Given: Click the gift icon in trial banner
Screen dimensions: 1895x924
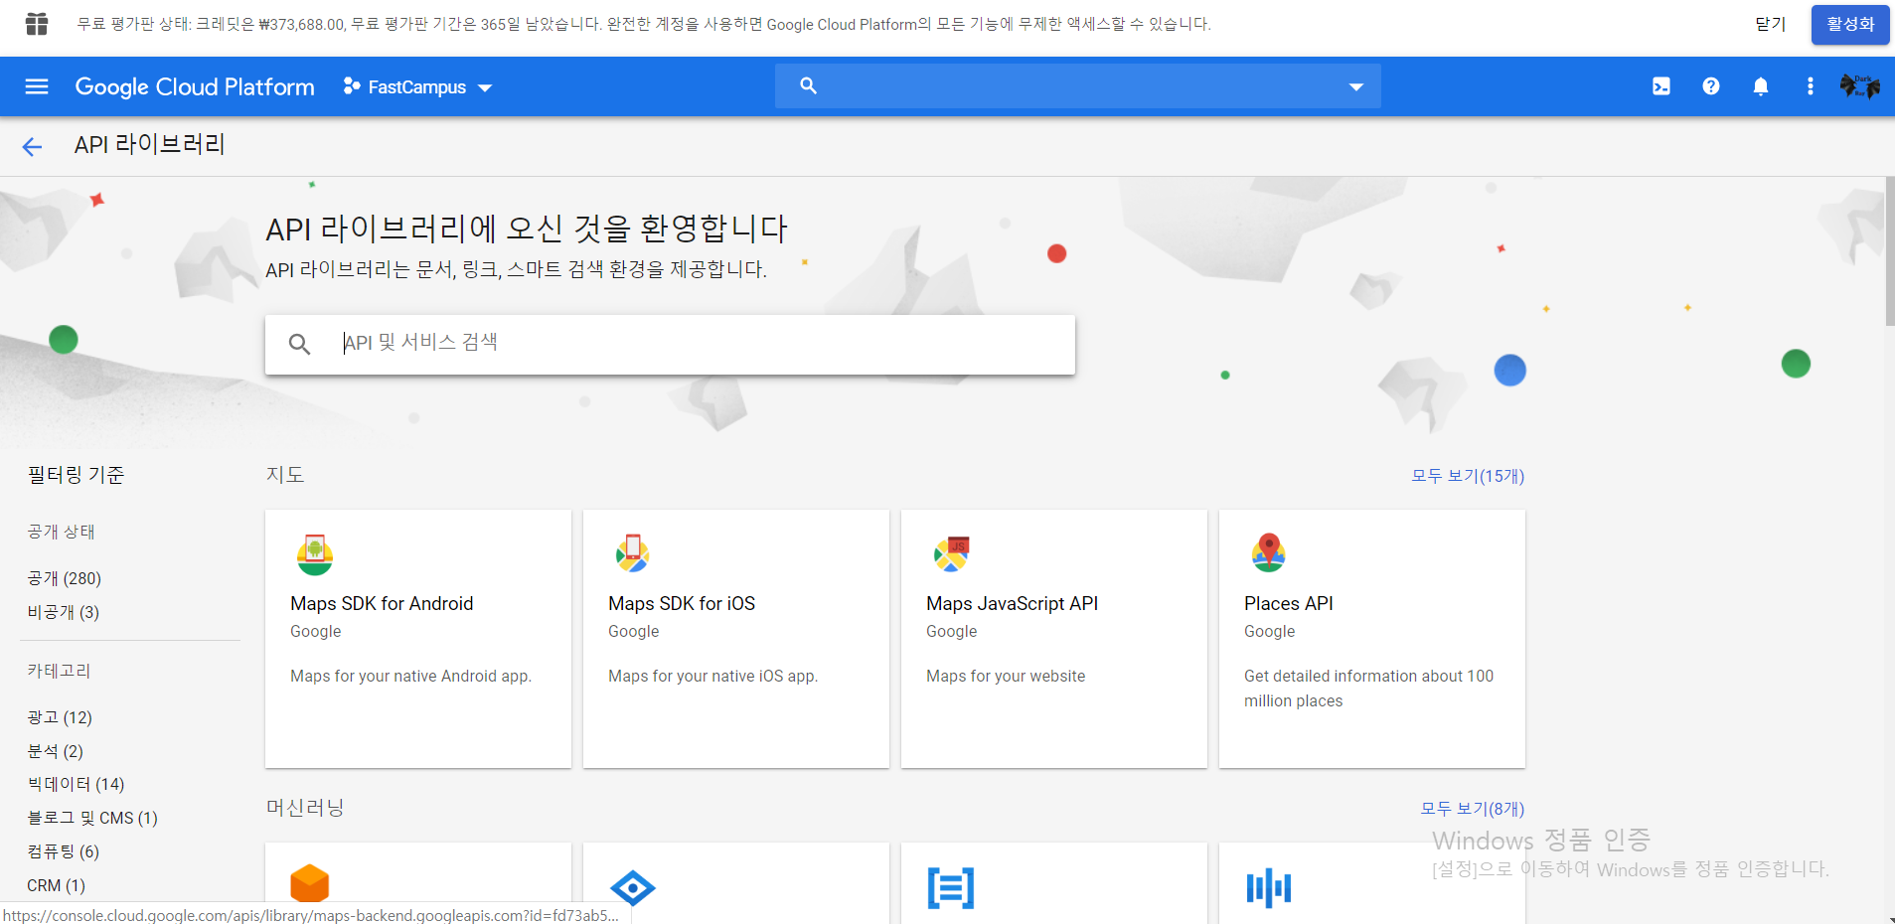Looking at the screenshot, I should (37, 24).
